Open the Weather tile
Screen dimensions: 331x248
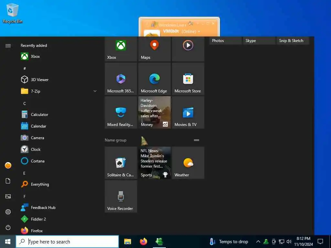point(188,163)
